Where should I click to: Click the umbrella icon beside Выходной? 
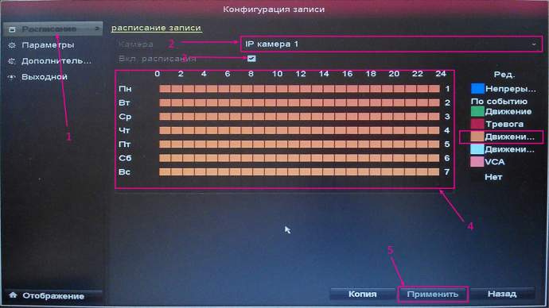click(12, 77)
